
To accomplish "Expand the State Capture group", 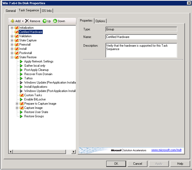I will pyautogui.click(x=12, y=40).
